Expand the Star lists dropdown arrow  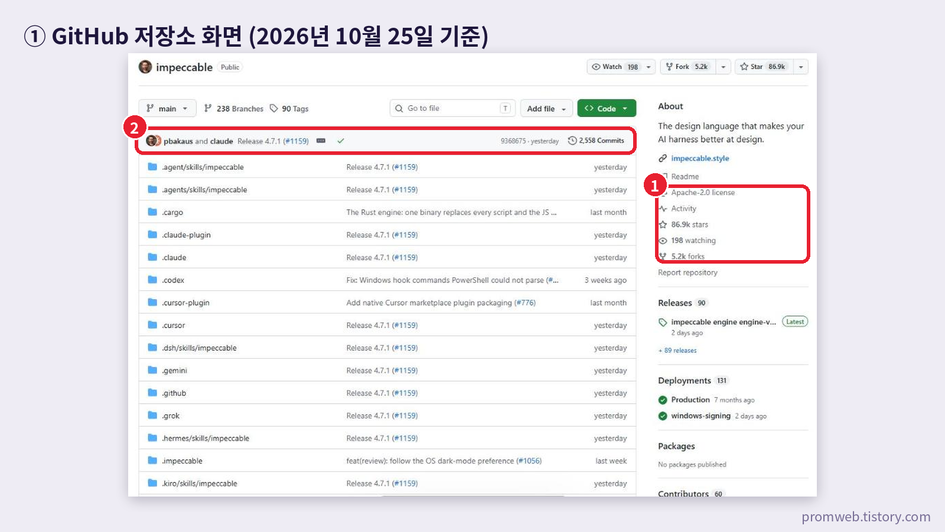click(x=801, y=67)
